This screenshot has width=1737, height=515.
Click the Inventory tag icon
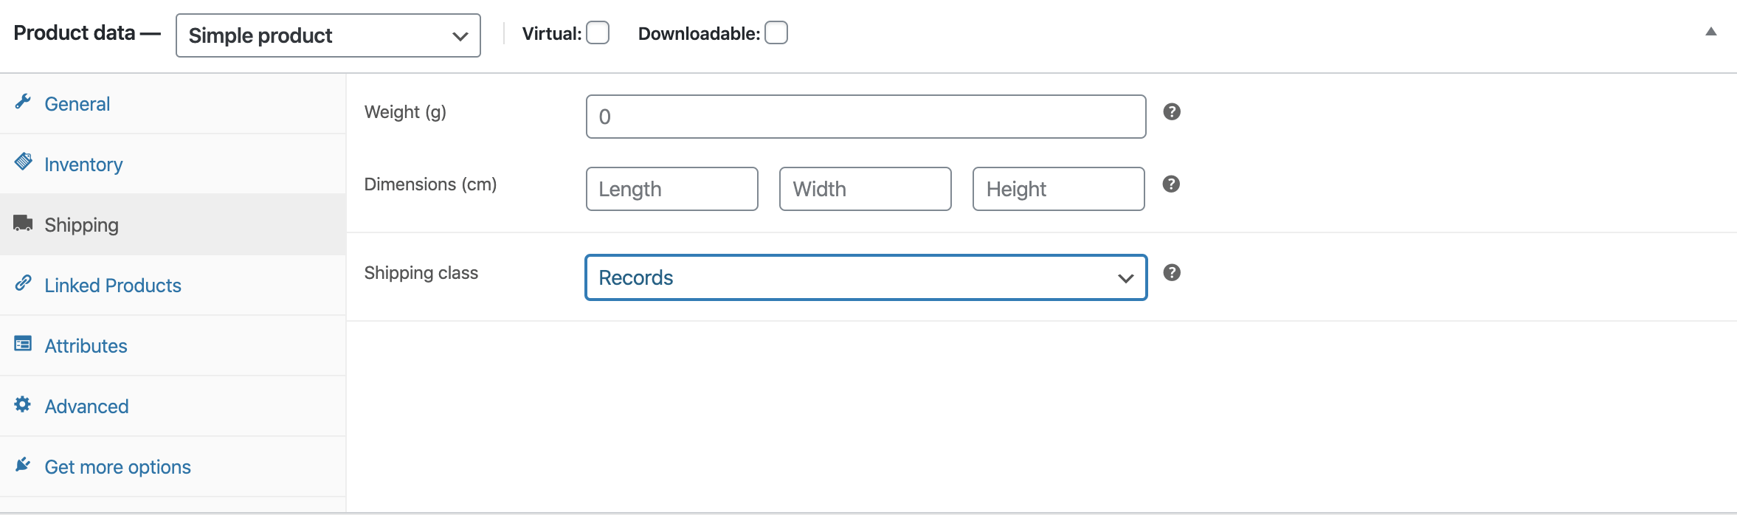[23, 162]
